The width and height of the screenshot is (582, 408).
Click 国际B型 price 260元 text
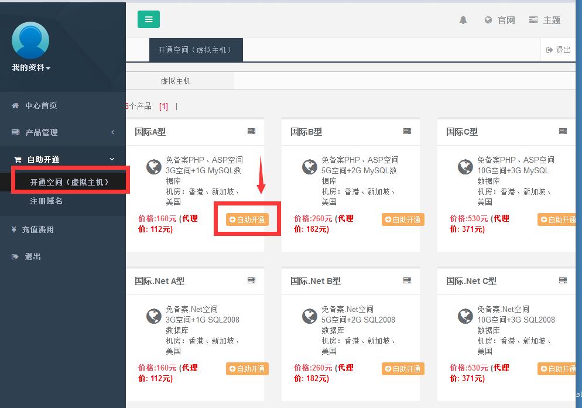(x=313, y=219)
